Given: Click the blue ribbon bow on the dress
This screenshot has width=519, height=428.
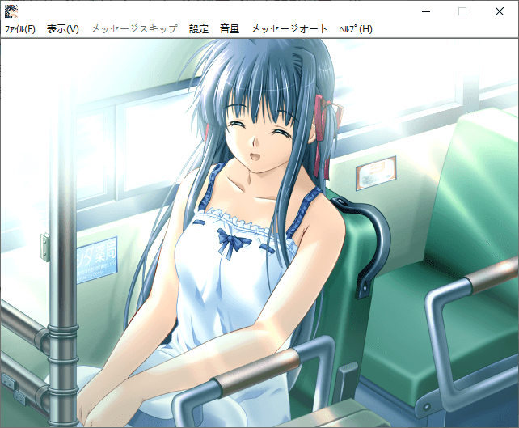Looking at the screenshot, I should tap(231, 242).
